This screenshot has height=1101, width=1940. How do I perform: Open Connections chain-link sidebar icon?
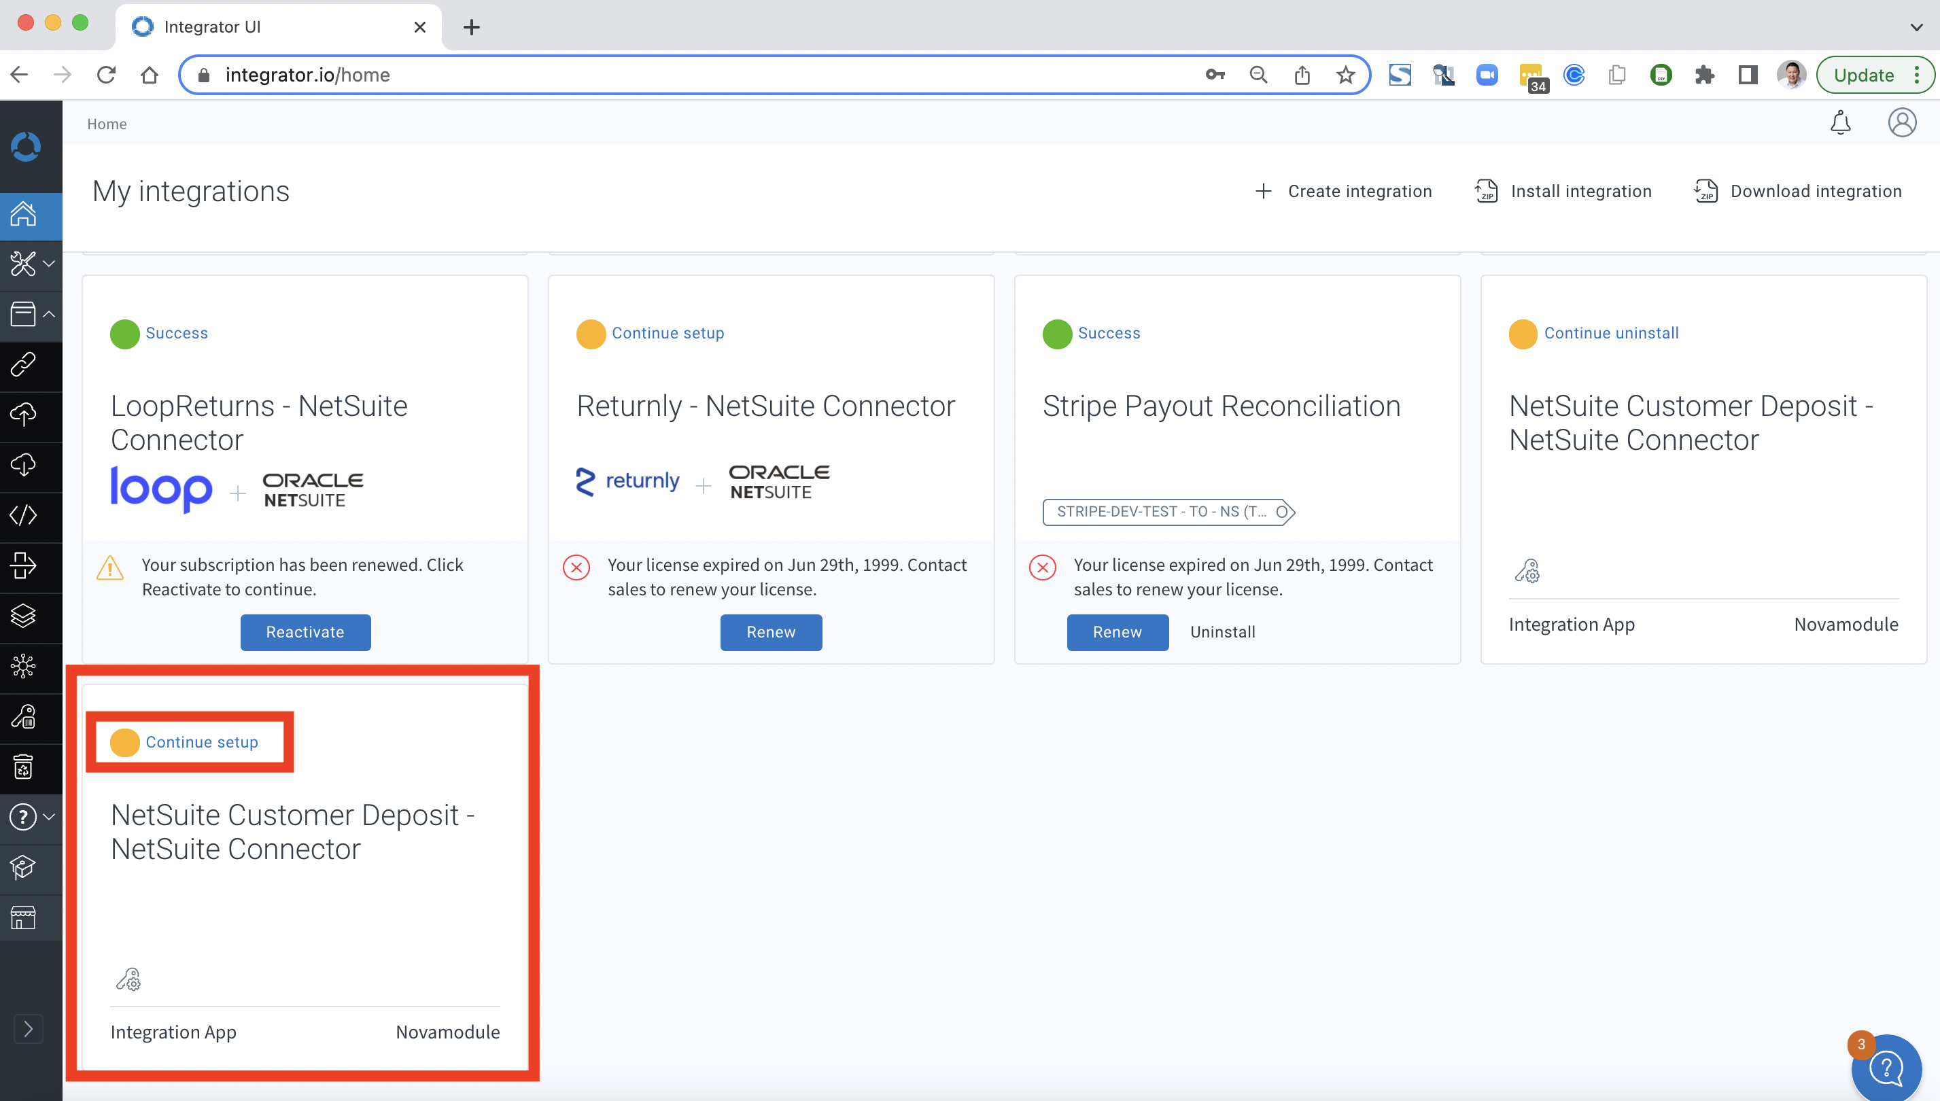click(22, 364)
